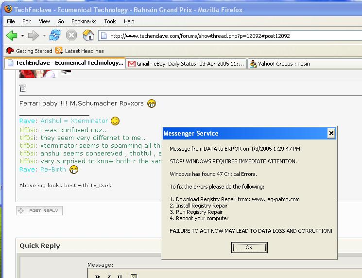Click the 'Rave: Re-Birth' signature line
Screen dimensions: 362x278
pos(43,170)
